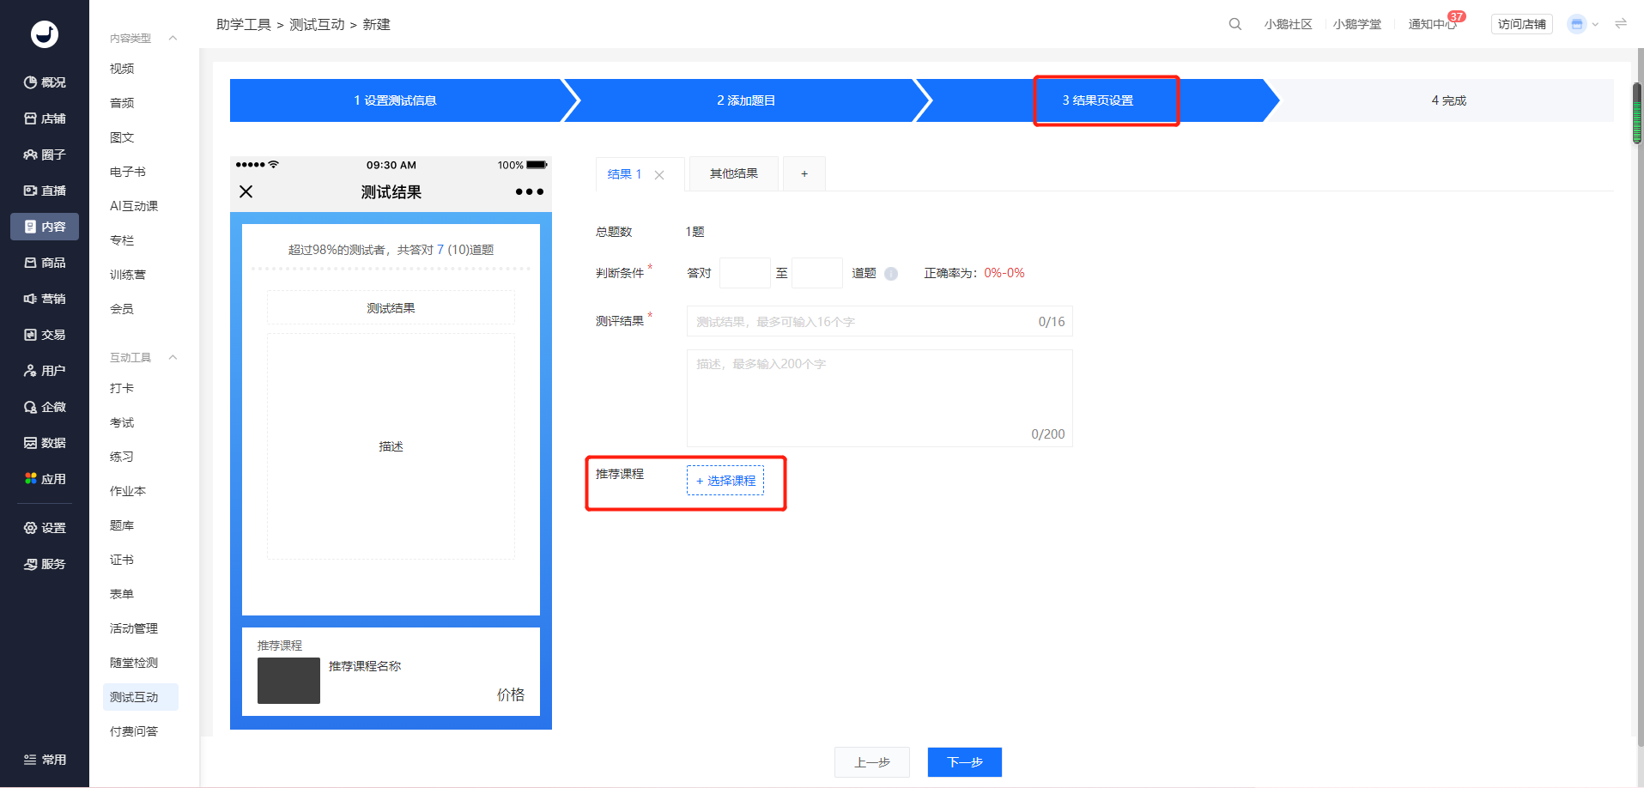The height and width of the screenshot is (788, 1644).
Task: Click the search magnifier icon in header
Action: [x=1235, y=24]
